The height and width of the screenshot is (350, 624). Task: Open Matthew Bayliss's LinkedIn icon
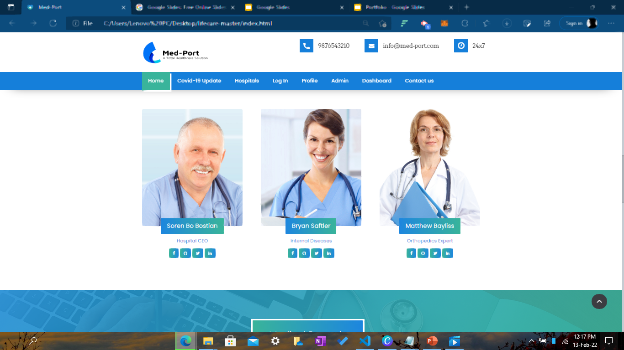coord(448,253)
